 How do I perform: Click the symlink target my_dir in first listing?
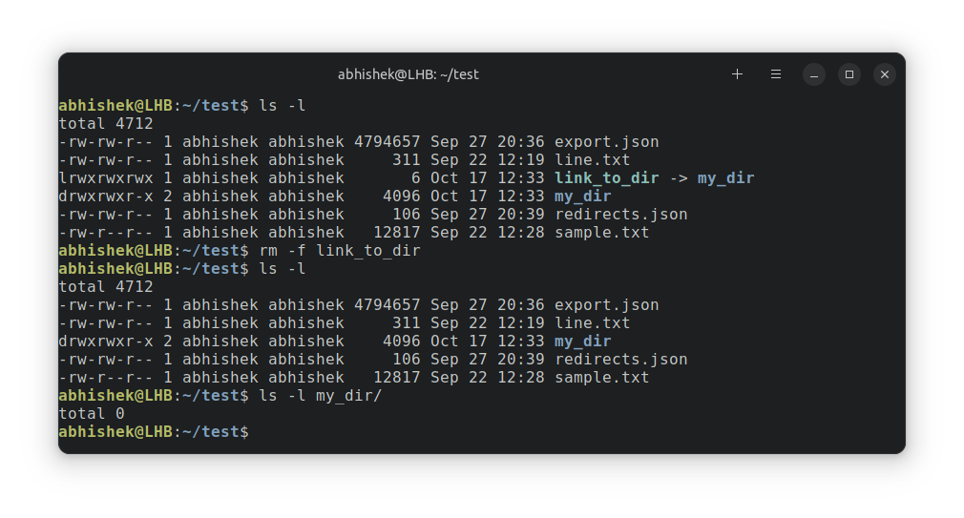[x=725, y=178]
